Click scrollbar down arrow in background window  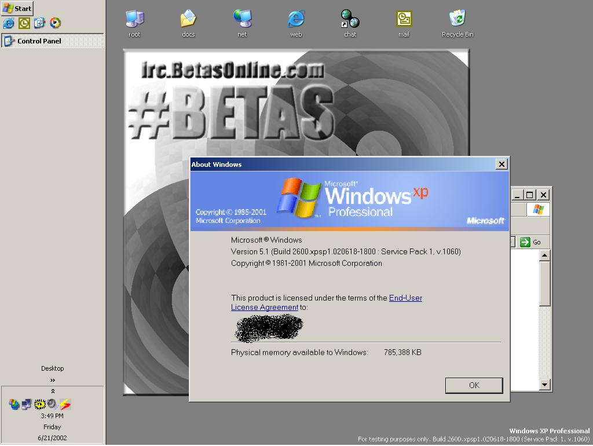click(x=544, y=385)
